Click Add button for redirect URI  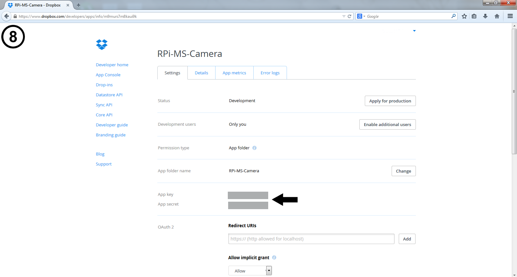pos(407,239)
